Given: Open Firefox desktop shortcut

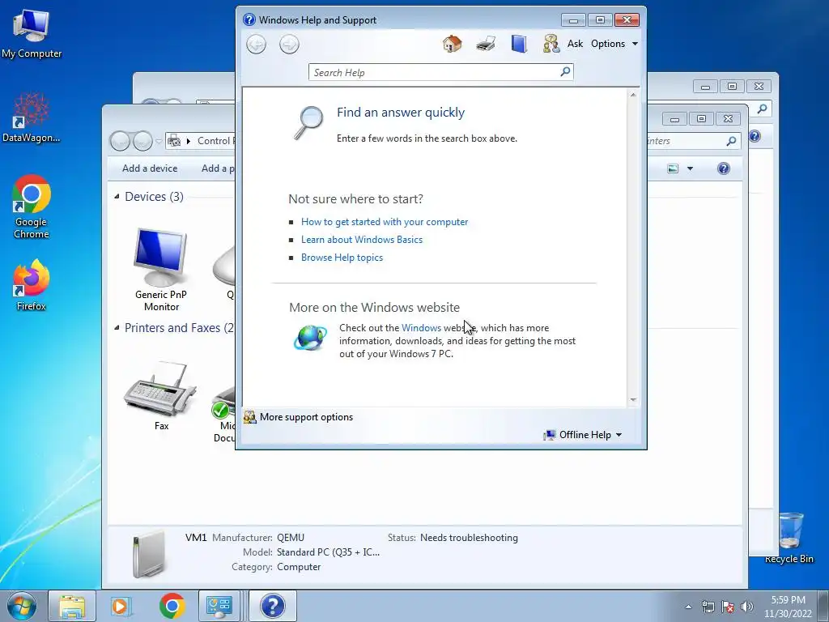Looking at the screenshot, I should pos(32,285).
